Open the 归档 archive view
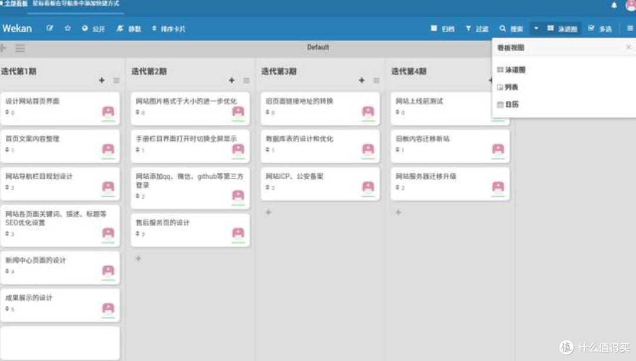The height and width of the screenshot is (361, 636). 442,28
